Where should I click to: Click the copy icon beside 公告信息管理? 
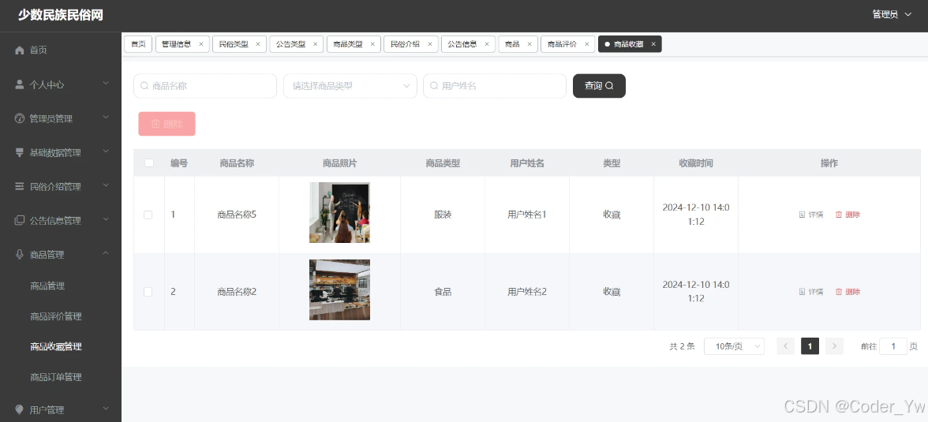(x=20, y=221)
